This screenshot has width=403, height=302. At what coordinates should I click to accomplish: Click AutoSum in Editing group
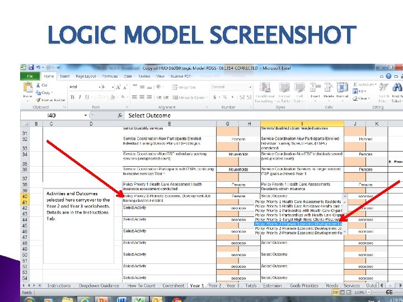[364, 84]
